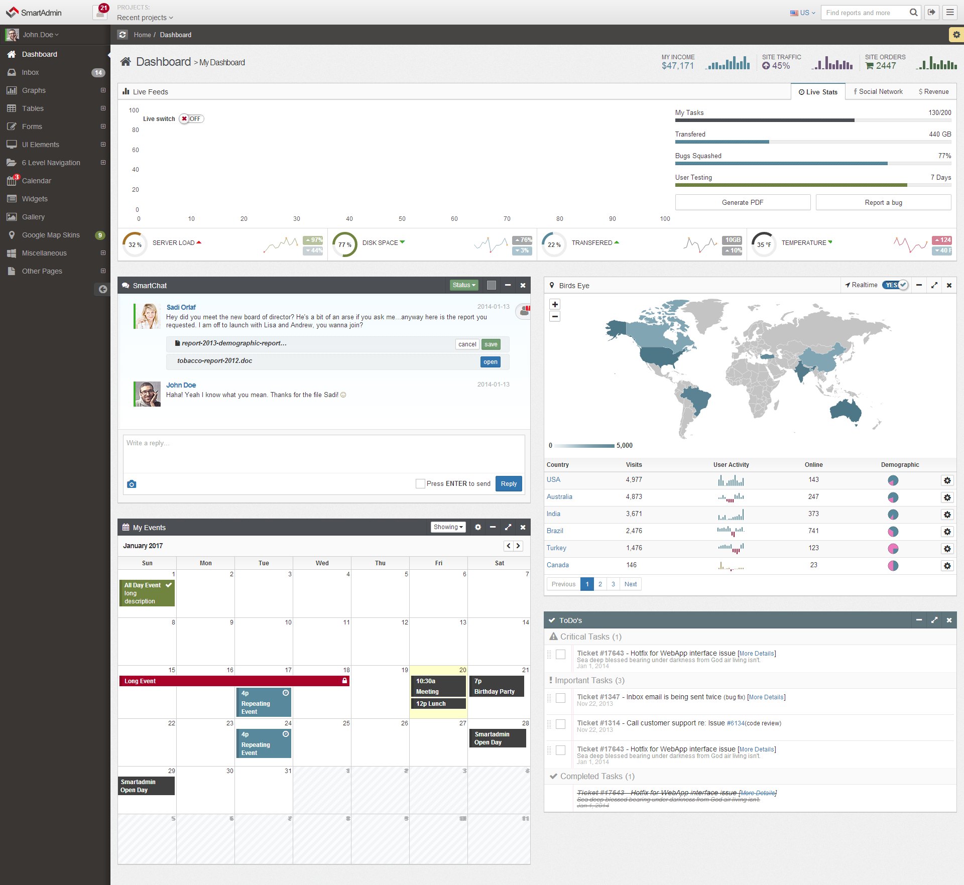Open the gear settings for Brazil row
964x885 pixels.
coord(947,532)
